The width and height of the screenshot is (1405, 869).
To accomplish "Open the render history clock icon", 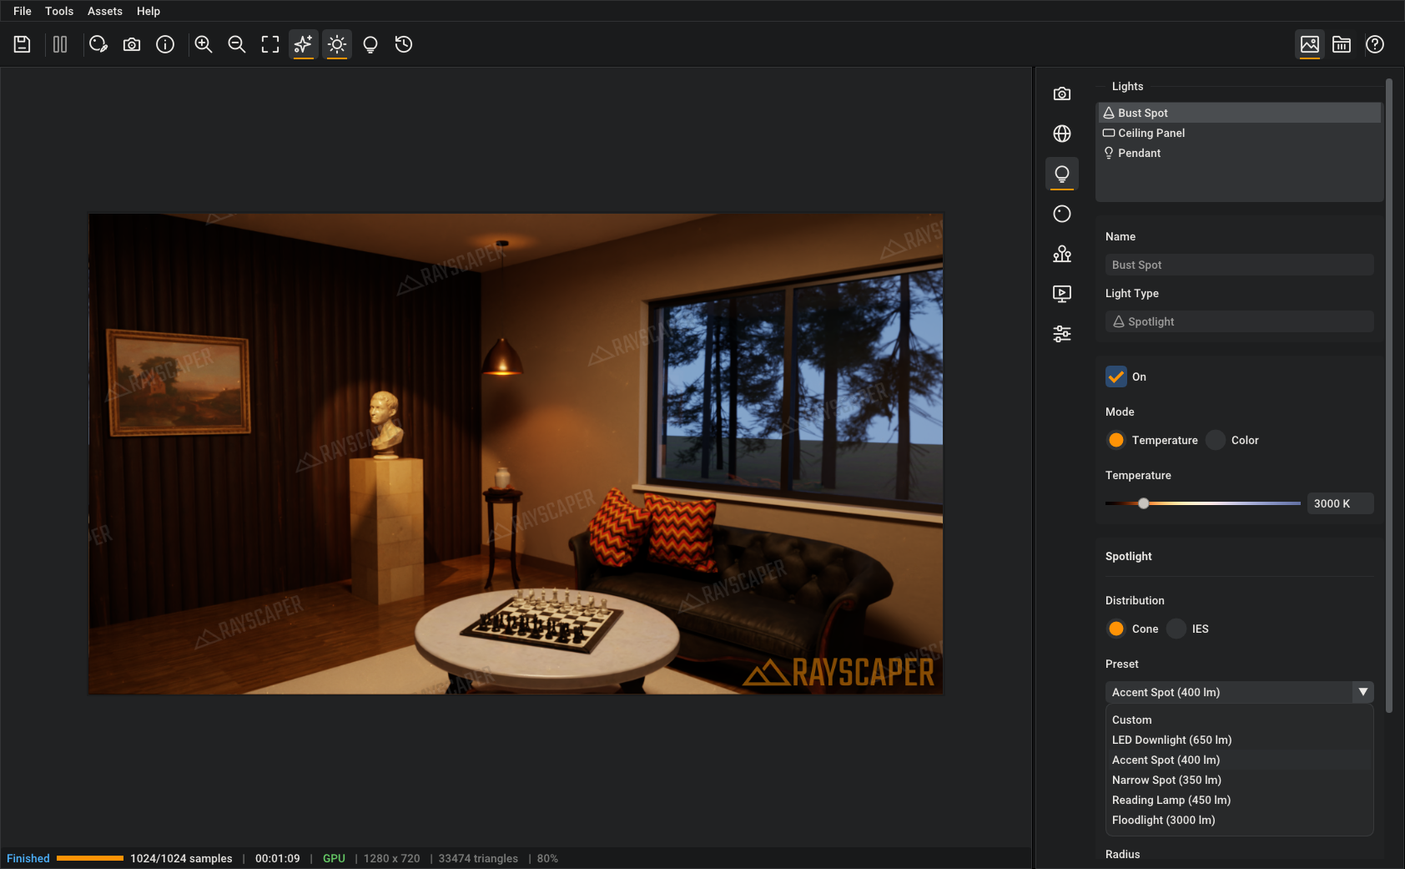I will [x=404, y=44].
